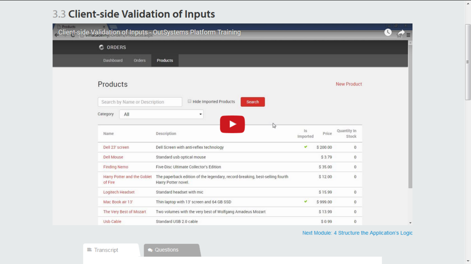Click the browser menu hamburger icon in video

pyautogui.click(x=408, y=35)
